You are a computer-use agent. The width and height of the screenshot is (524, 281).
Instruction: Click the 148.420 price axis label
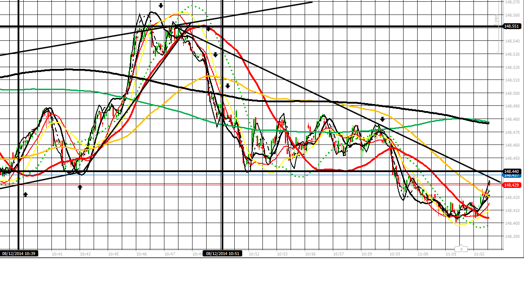tap(512, 198)
